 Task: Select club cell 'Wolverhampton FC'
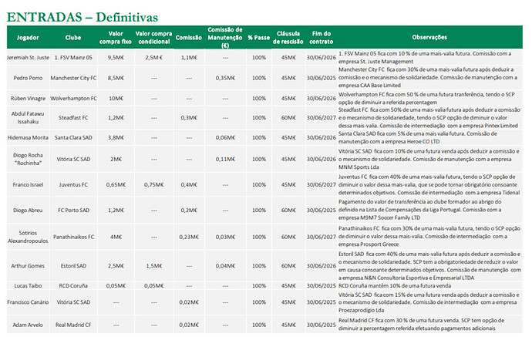(73, 98)
